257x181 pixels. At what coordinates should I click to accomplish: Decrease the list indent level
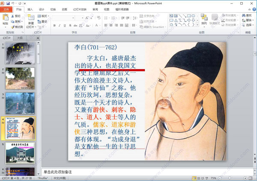[123, 18]
